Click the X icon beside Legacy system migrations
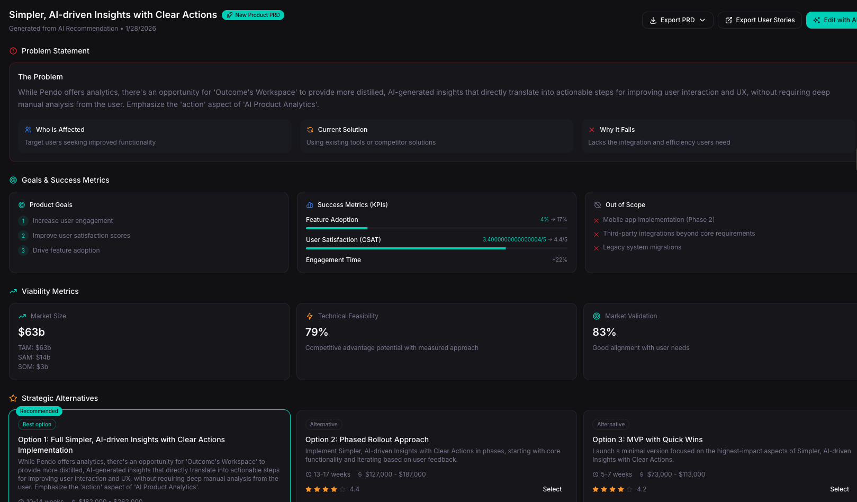The height and width of the screenshot is (502, 857). point(597,248)
